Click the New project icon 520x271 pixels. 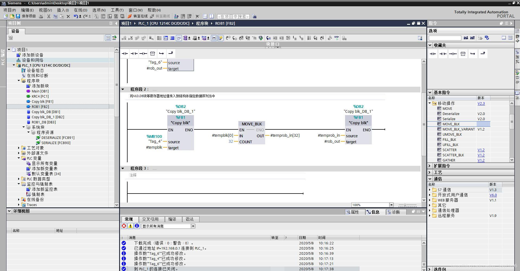[6, 16]
